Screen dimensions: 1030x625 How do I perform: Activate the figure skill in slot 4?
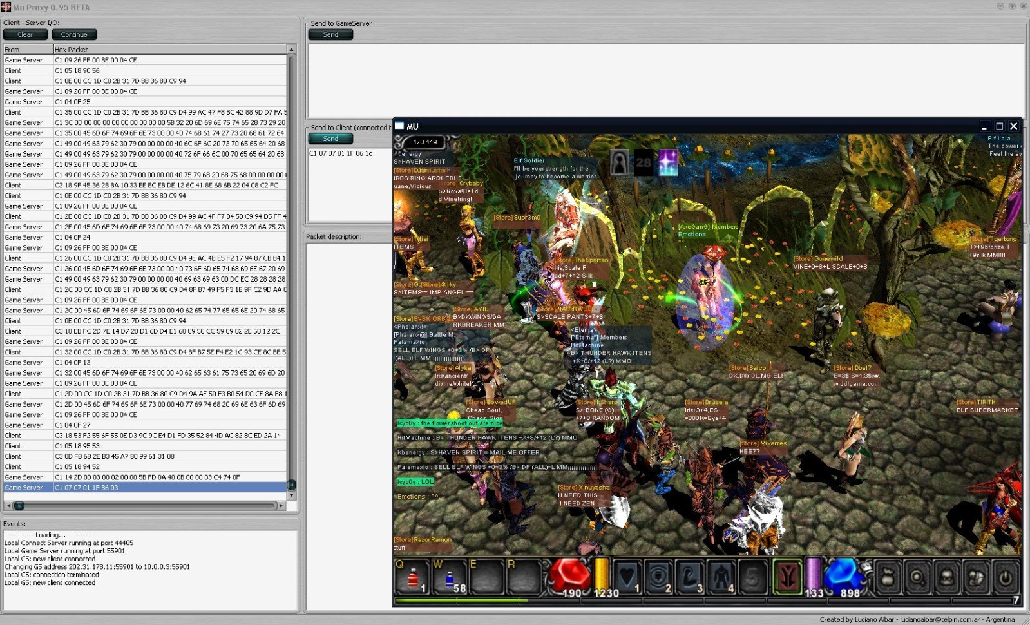721,575
